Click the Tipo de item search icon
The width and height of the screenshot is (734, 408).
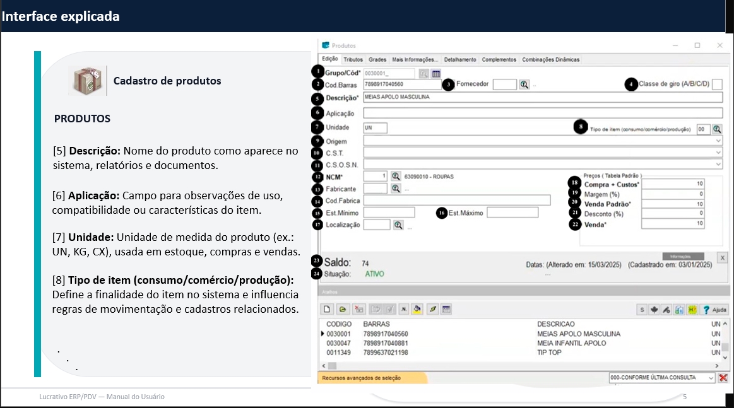717,129
